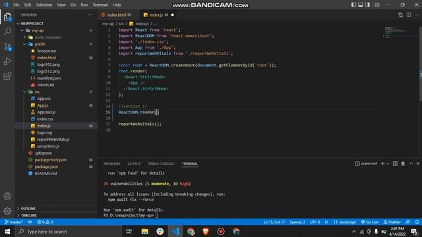Toggle the primary side bar layout icon

pos(353,5)
